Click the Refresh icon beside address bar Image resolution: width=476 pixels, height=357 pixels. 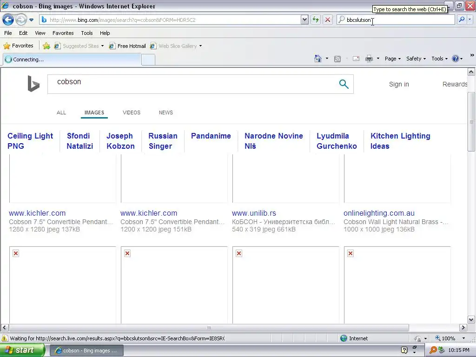point(316,20)
